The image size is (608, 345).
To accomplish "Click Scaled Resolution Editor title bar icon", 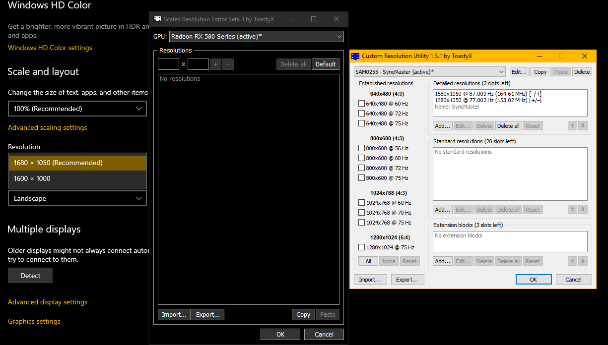I will tap(157, 19).
